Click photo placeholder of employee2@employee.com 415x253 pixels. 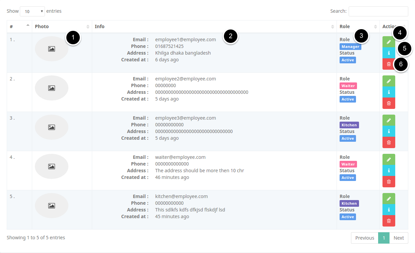pyautogui.click(x=52, y=88)
